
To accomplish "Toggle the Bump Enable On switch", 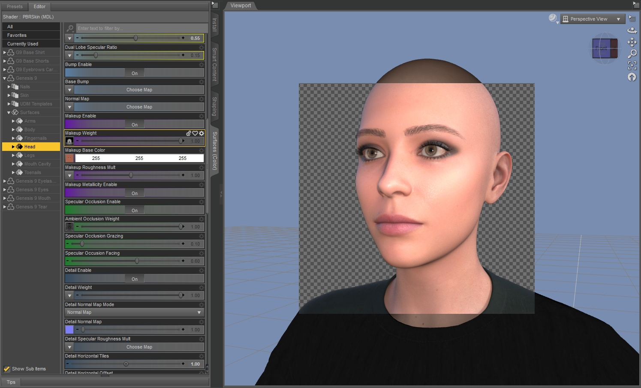I will tap(135, 73).
